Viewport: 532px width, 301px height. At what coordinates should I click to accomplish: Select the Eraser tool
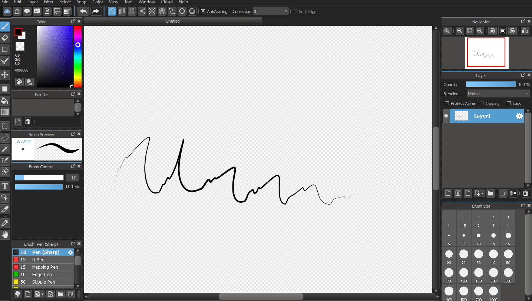point(5,37)
